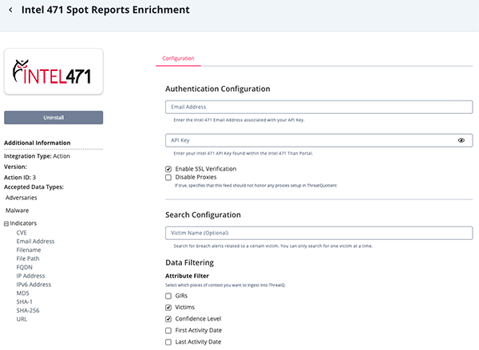Uninstall the Intel 471 integration

(x=53, y=117)
